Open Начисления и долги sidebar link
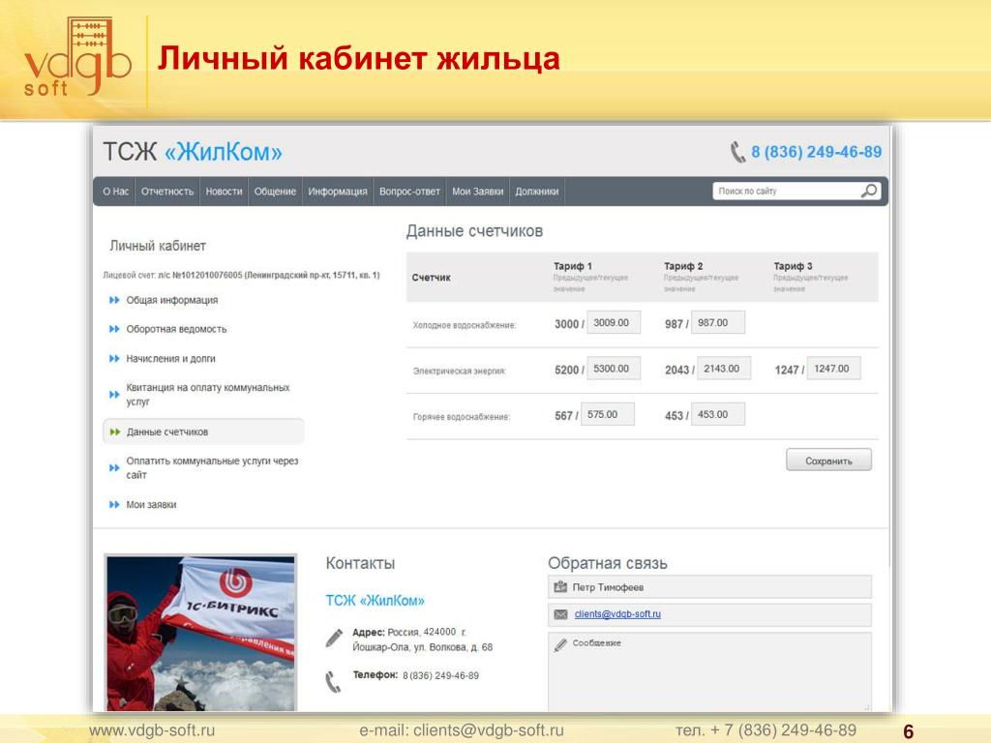Image resolution: width=991 pixels, height=743 pixels. 170,358
